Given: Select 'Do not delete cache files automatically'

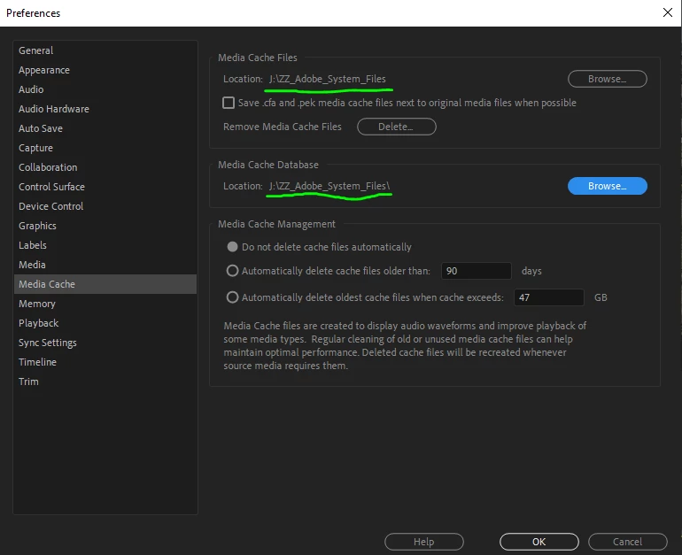Looking at the screenshot, I should 232,247.
